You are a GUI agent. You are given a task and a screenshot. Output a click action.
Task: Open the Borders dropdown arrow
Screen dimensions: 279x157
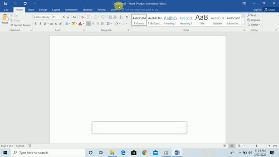(126, 24)
